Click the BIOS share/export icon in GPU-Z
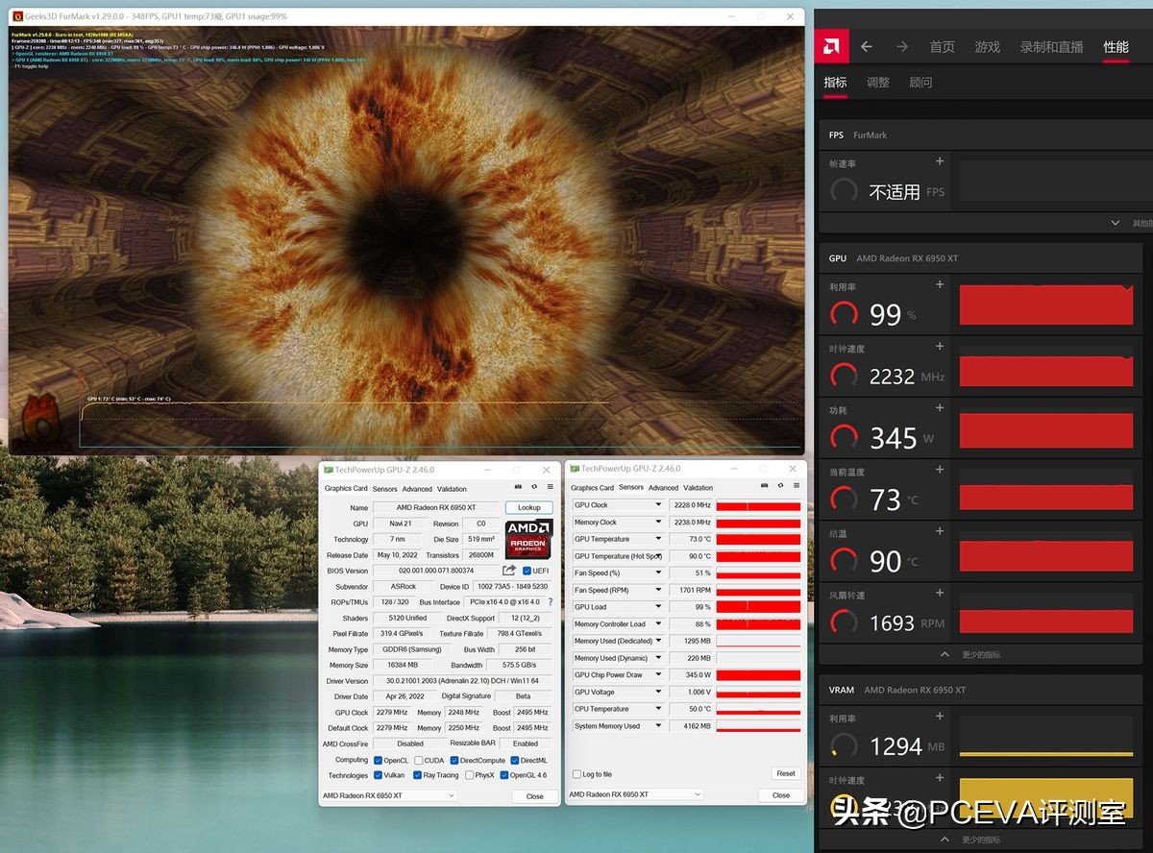 pos(509,571)
